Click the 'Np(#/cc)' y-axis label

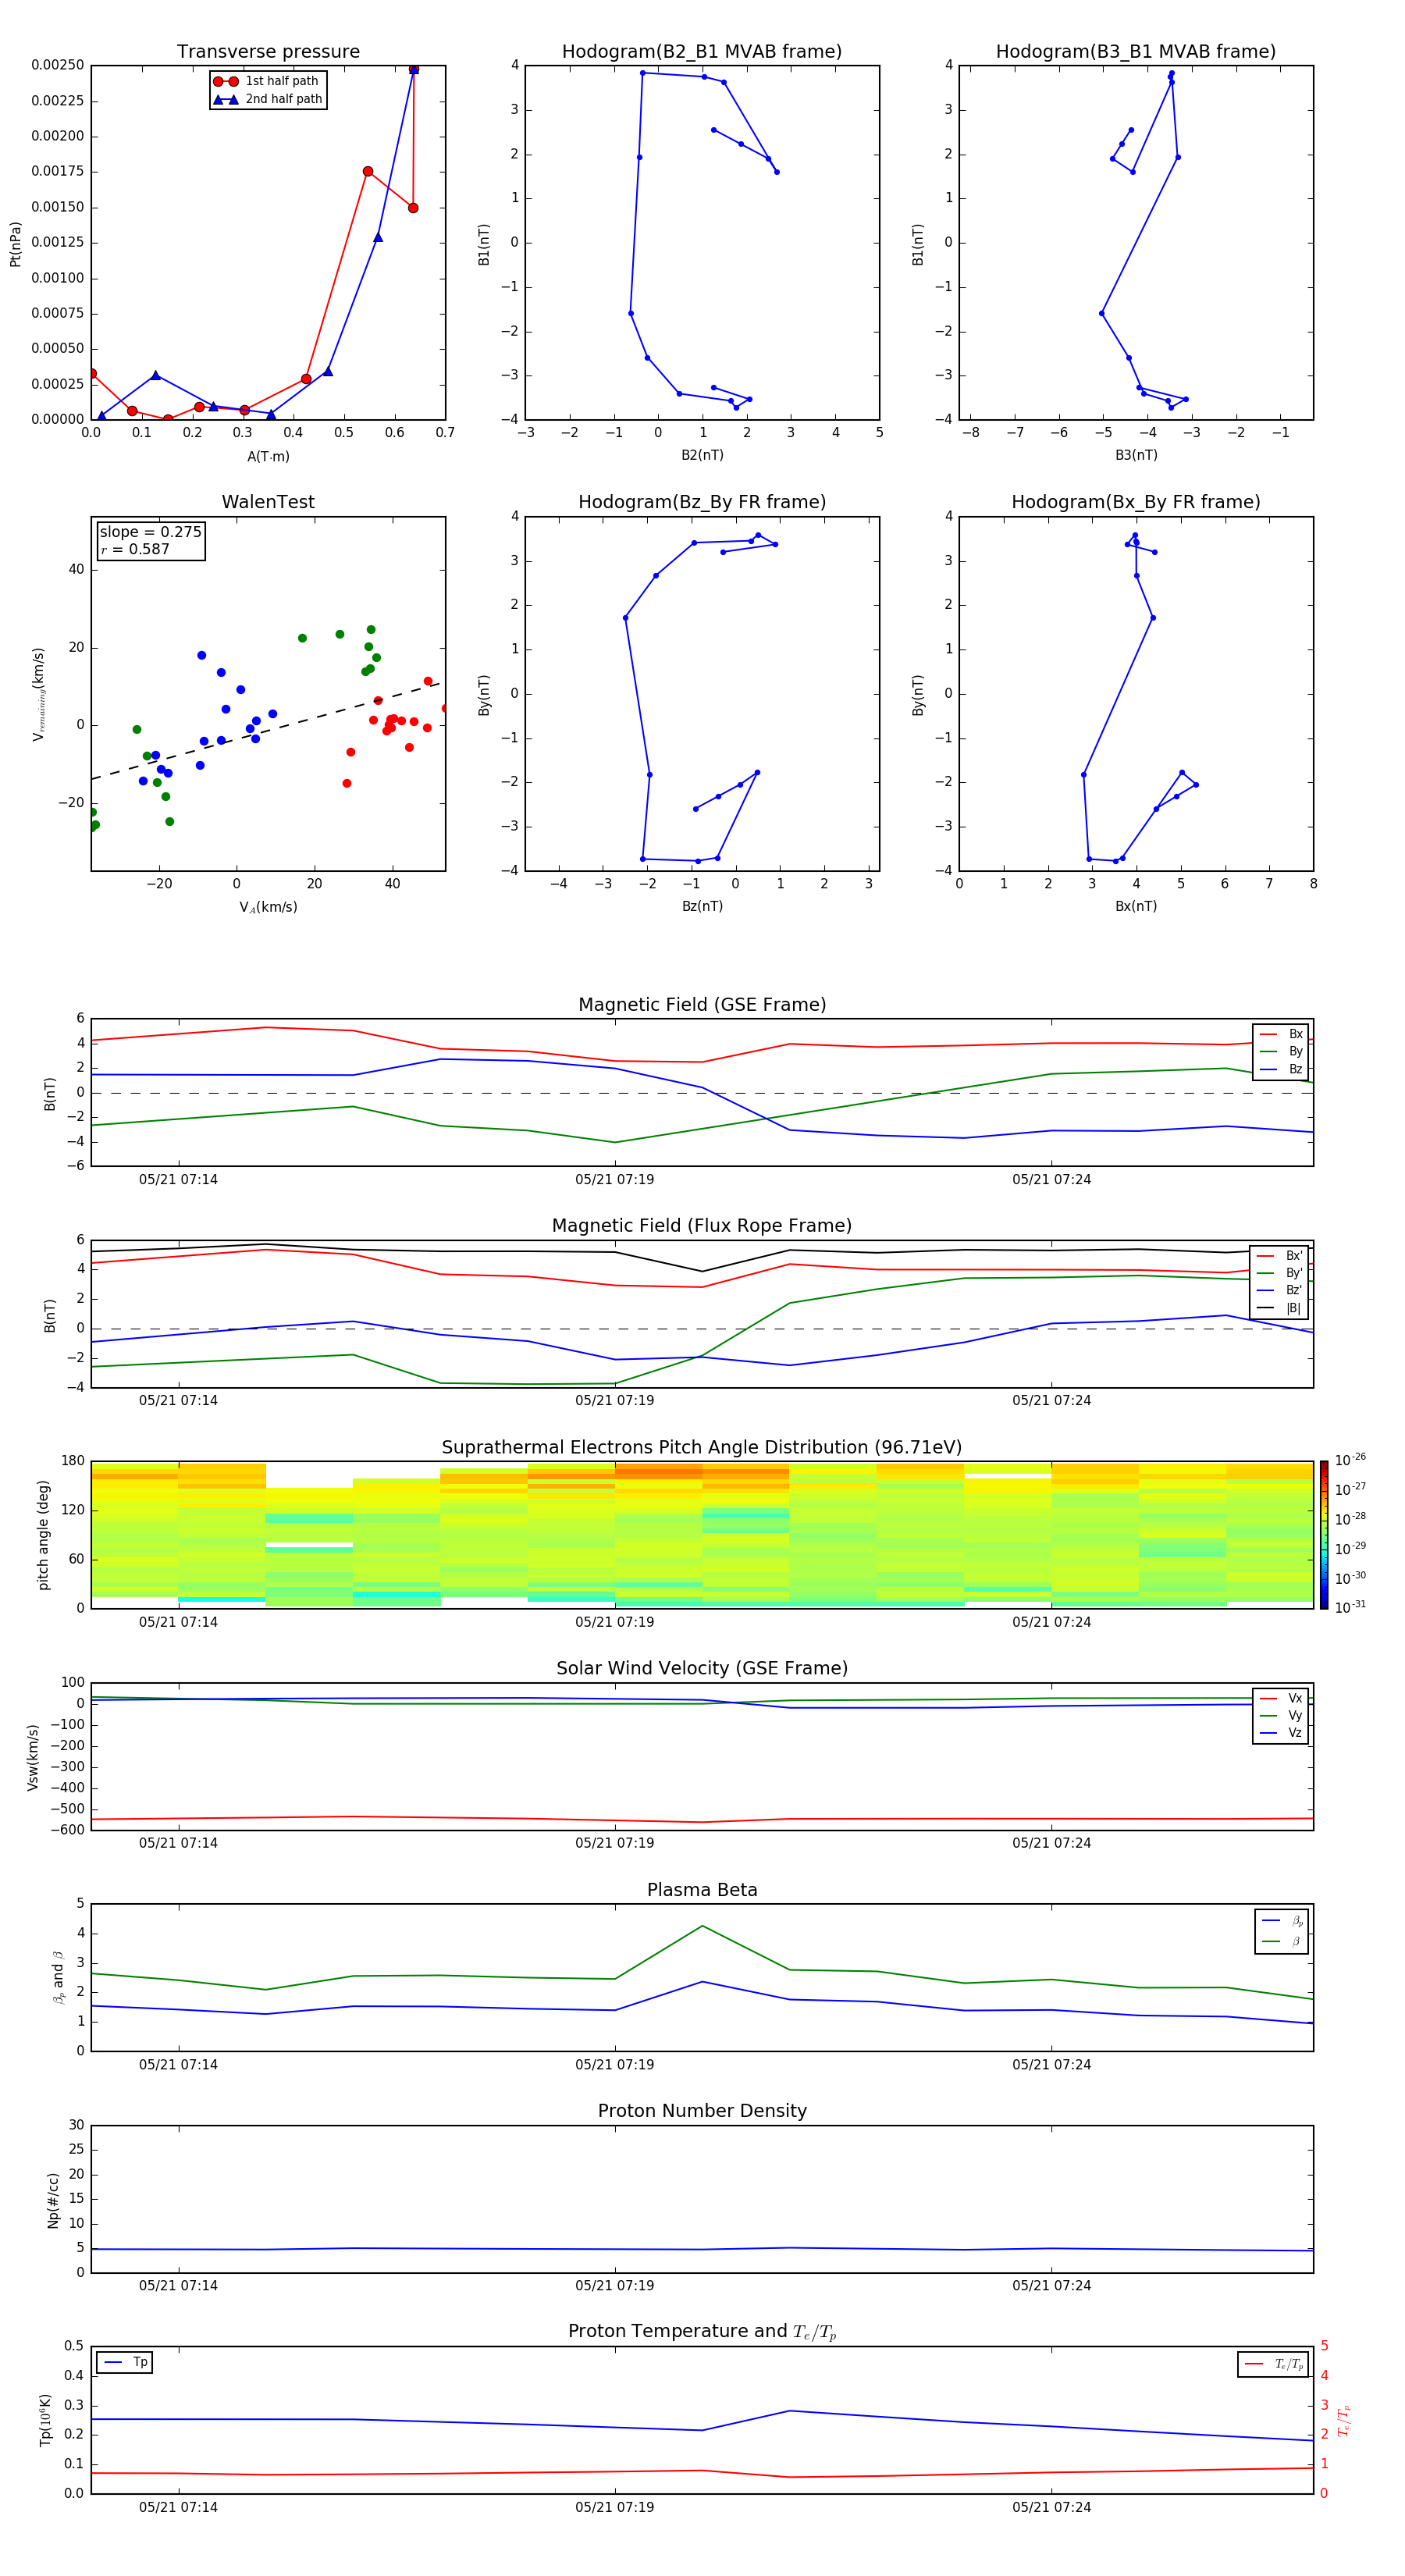pos(53,2200)
